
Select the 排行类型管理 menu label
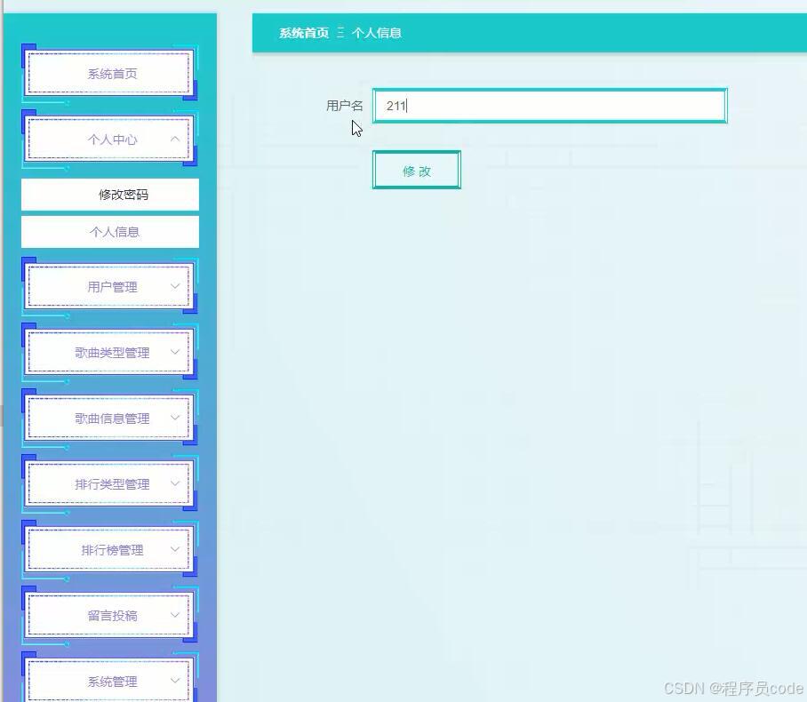pos(112,484)
